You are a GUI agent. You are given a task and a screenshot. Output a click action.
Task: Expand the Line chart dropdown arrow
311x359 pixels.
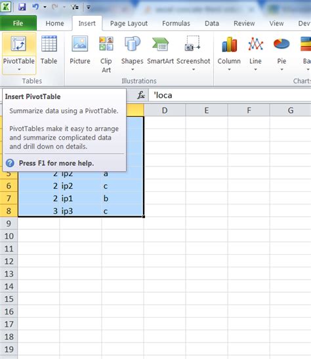point(255,69)
